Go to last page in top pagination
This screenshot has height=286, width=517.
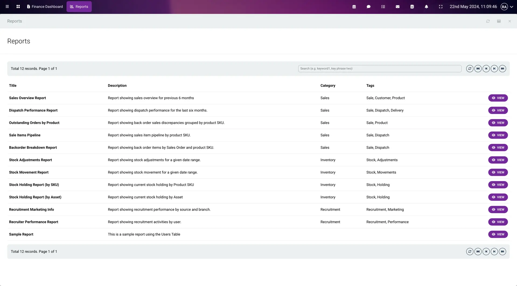click(502, 69)
